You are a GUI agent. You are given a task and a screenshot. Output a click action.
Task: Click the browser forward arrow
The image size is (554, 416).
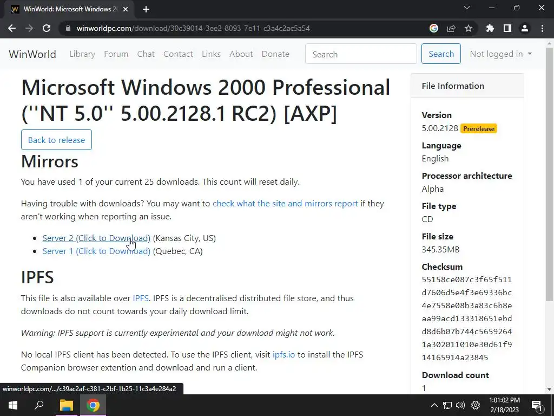tap(29, 28)
